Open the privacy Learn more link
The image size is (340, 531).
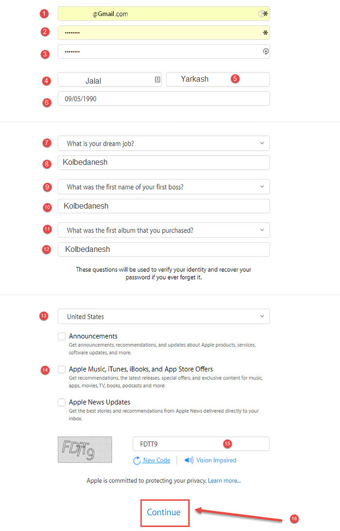pos(224,480)
